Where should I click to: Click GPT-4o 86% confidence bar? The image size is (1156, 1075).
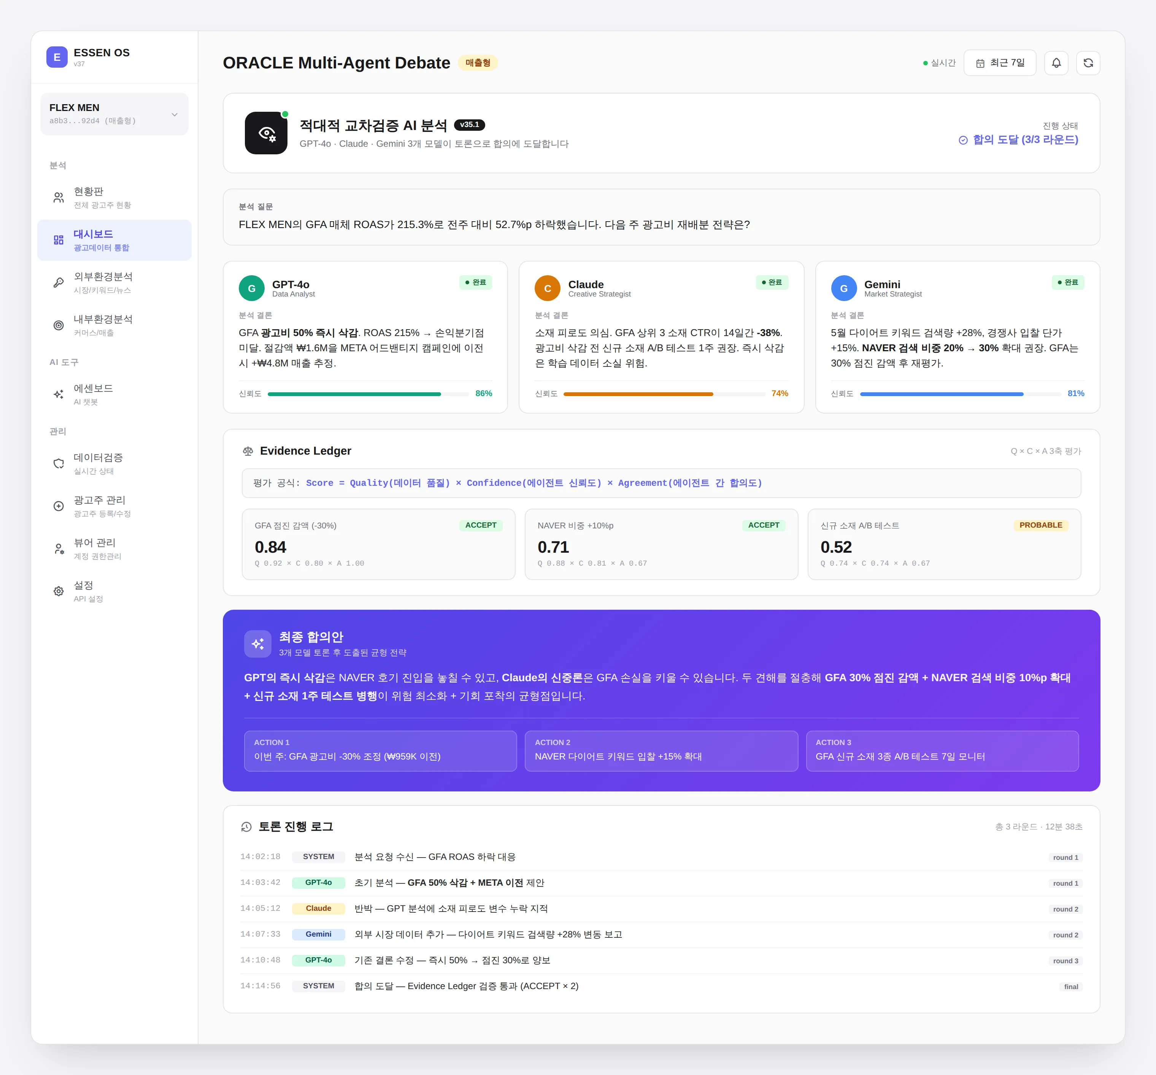pyautogui.click(x=368, y=394)
